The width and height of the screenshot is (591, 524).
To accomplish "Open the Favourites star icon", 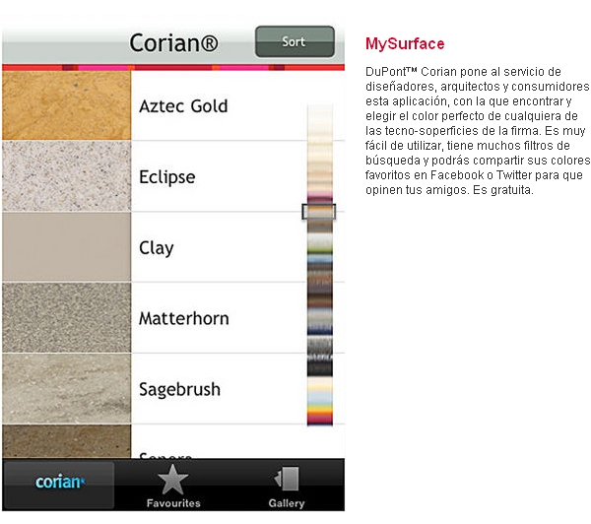I will [x=173, y=480].
